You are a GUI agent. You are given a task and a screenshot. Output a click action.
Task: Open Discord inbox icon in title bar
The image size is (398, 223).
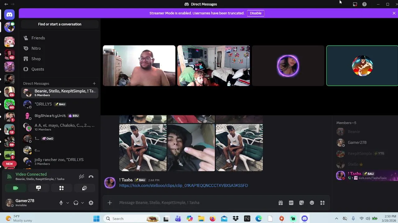click(355, 4)
